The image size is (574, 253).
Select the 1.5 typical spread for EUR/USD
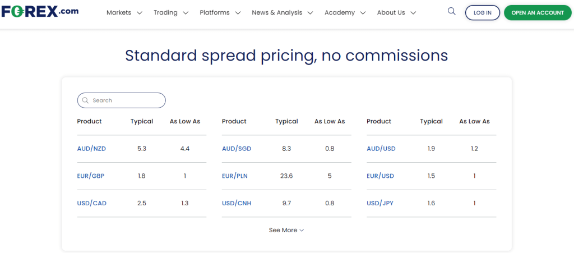click(431, 176)
